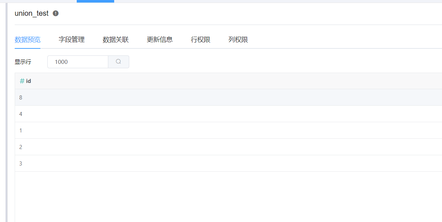
Task: View the 更新信息 tab
Action: (x=160, y=40)
